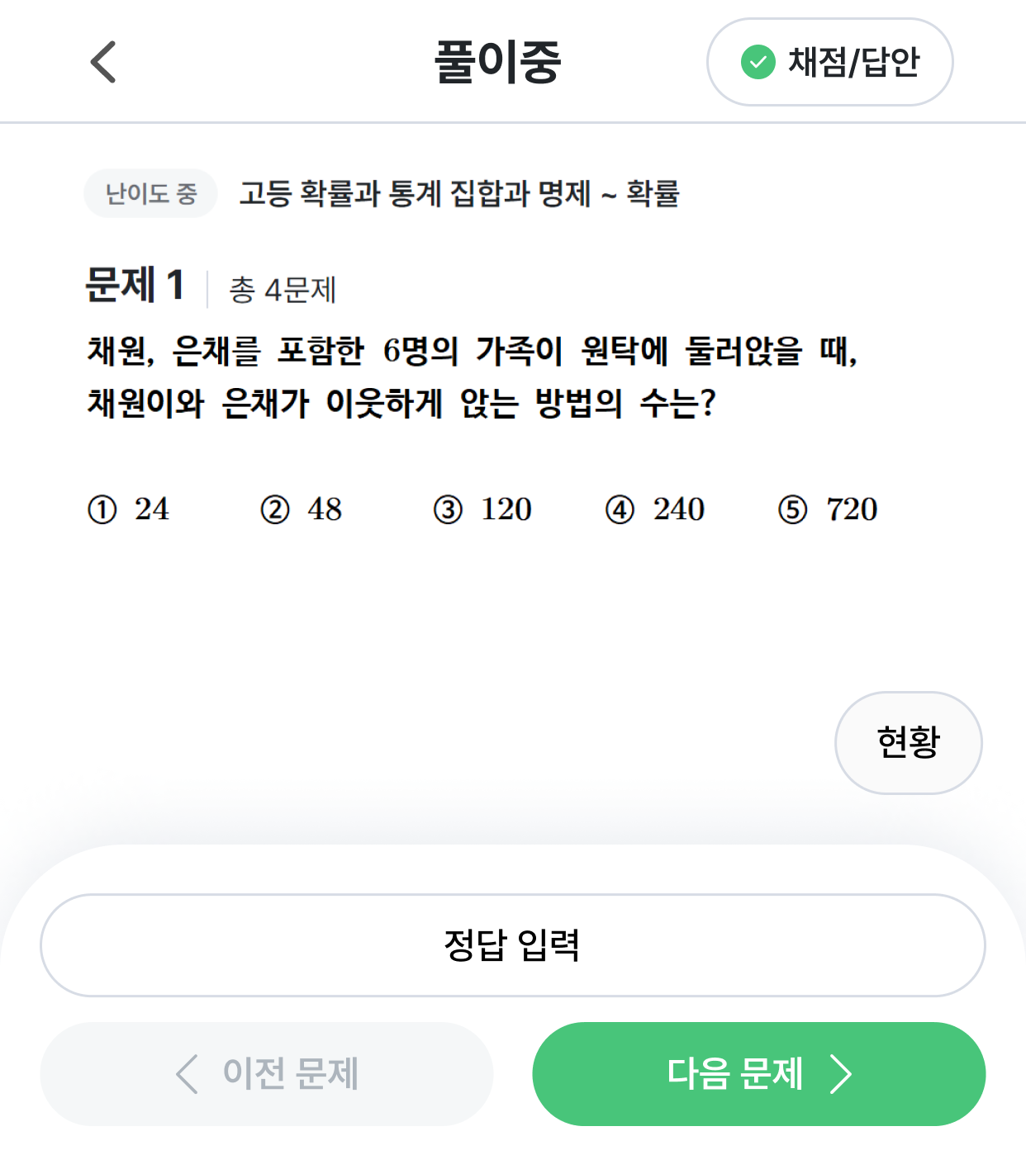Click the 문제 1 heading
The image size is (1026, 1169).
point(135,286)
